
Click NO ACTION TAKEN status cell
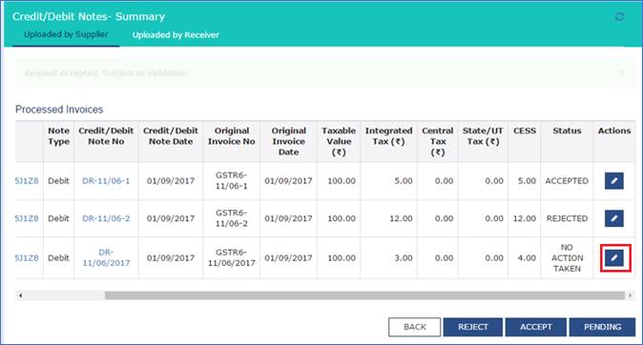tap(567, 257)
